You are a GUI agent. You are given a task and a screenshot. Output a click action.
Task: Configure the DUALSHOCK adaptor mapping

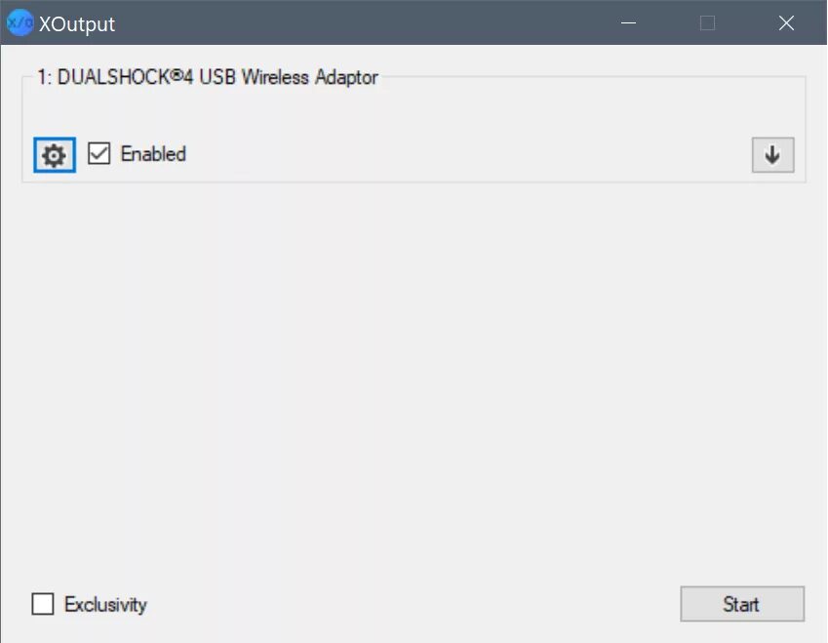[55, 155]
